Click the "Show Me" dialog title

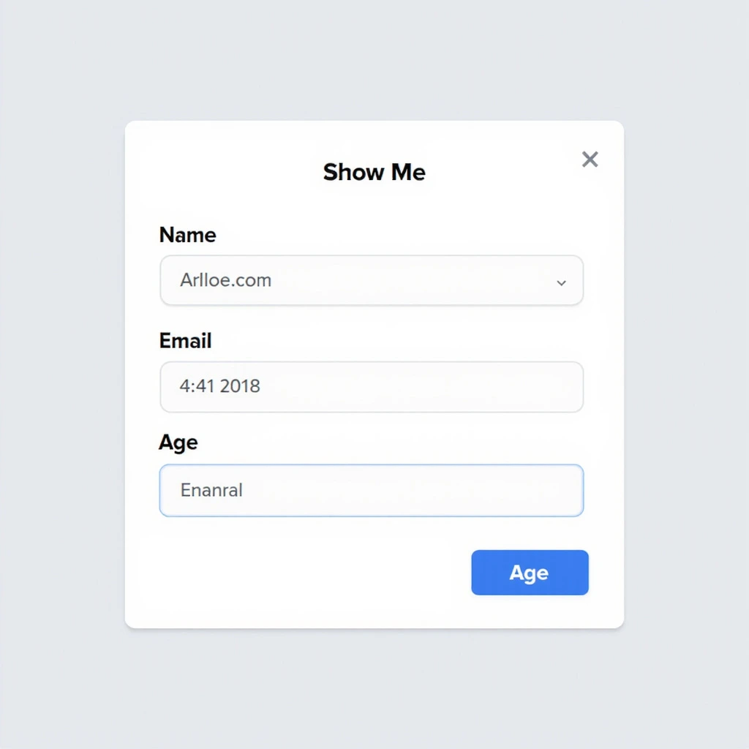[x=374, y=172]
